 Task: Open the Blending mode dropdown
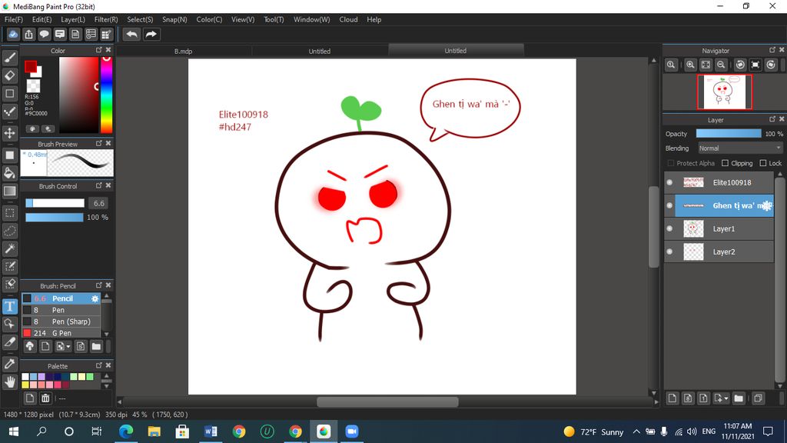pyautogui.click(x=739, y=148)
